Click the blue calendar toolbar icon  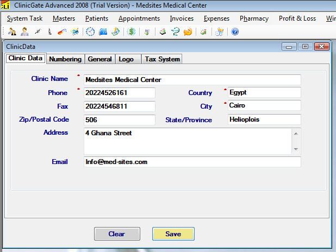pyautogui.click(x=103, y=31)
